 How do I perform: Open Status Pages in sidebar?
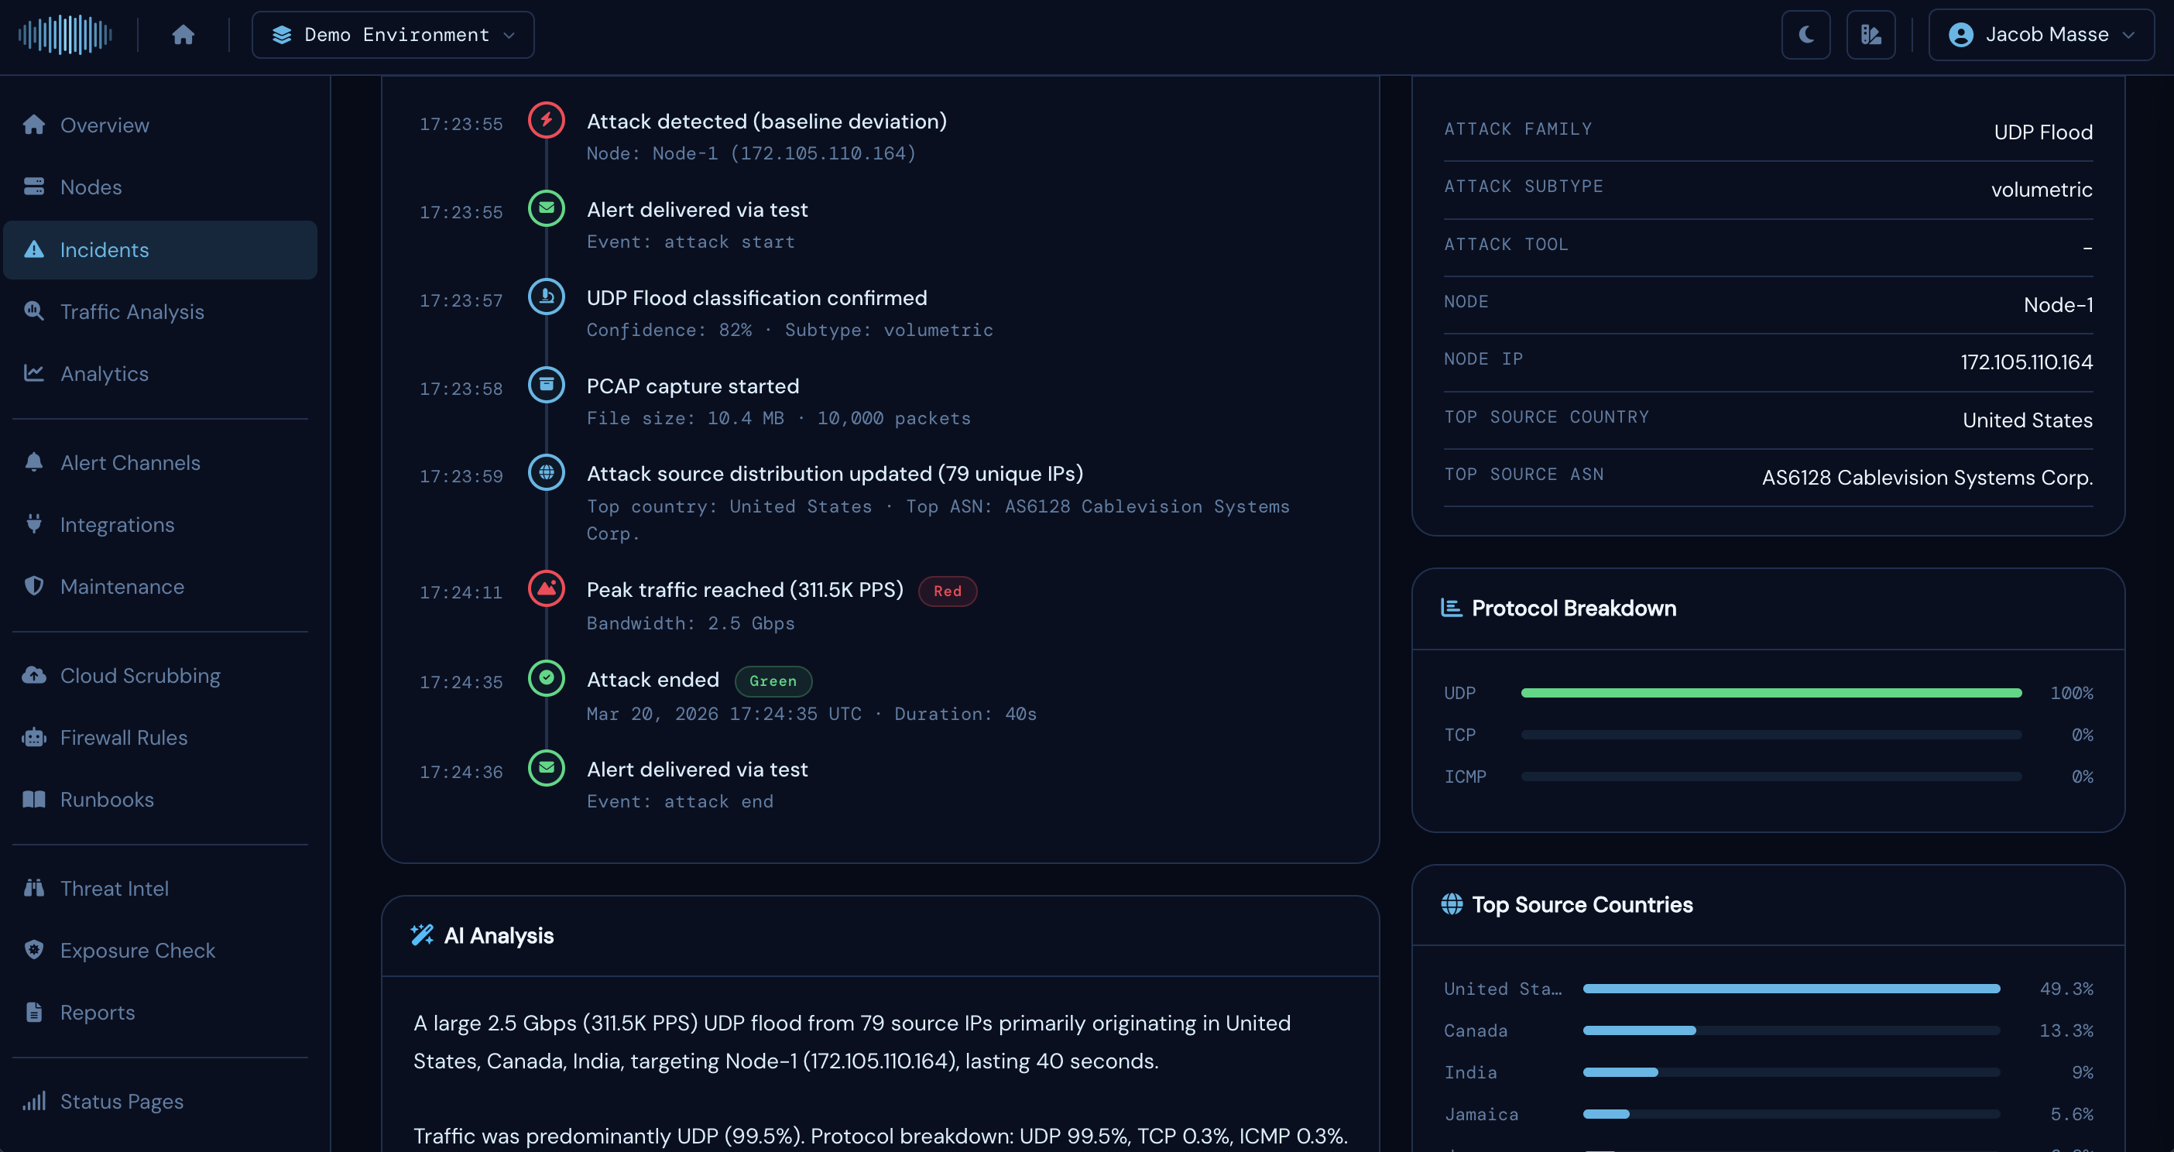[x=122, y=1102]
